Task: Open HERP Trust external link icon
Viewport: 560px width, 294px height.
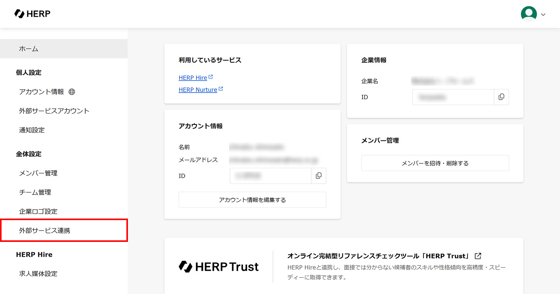Action: pyautogui.click(x=478, y=256)
